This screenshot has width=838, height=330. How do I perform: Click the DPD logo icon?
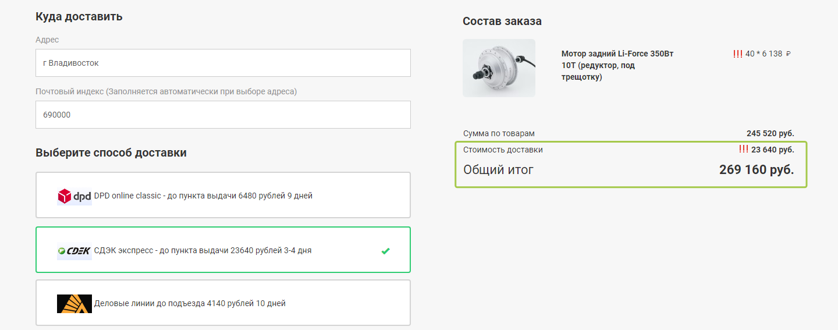tap(74, 196)
